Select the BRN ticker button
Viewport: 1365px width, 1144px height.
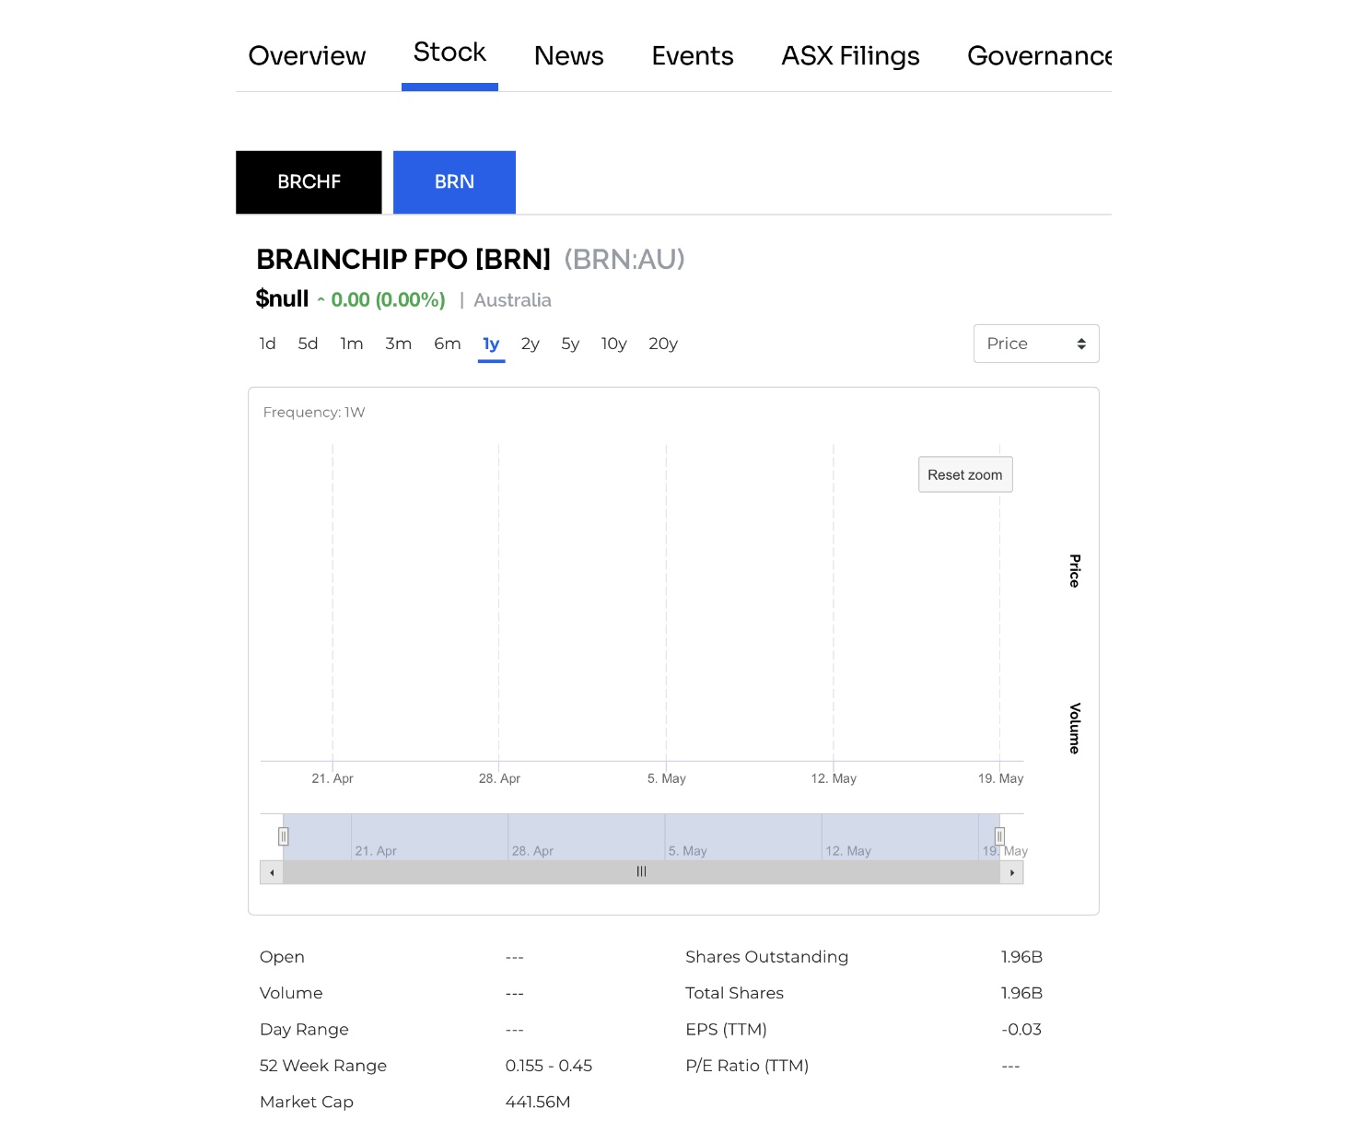[x=454, y=182]
